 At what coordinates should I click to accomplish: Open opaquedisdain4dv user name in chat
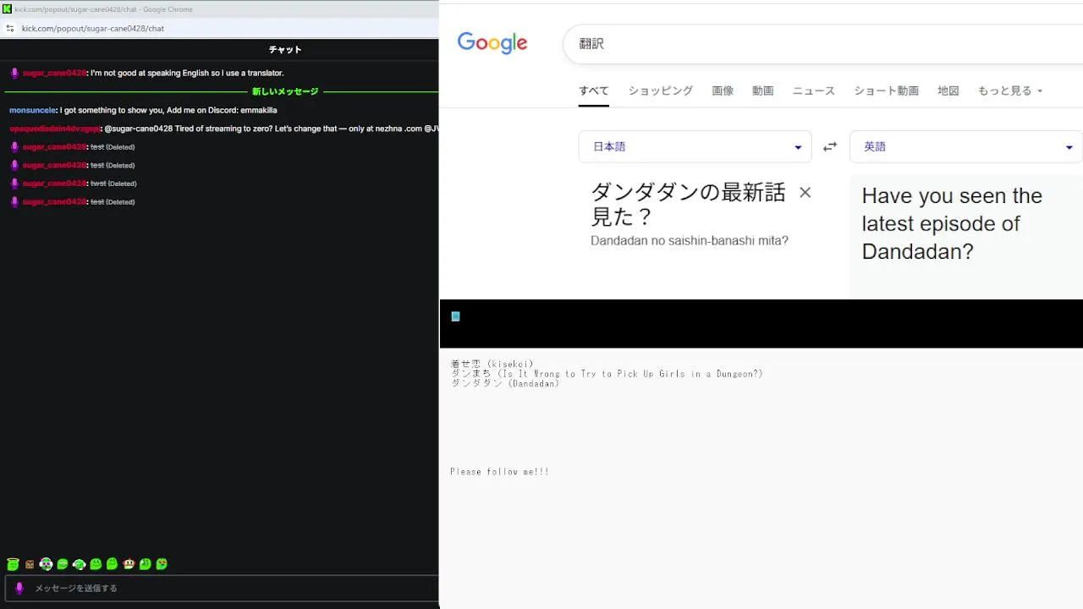pyautogui.click(x=54, y=129)
